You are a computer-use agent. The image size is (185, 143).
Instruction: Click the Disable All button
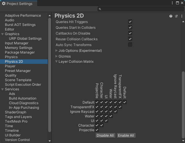(x=105, y=136)
